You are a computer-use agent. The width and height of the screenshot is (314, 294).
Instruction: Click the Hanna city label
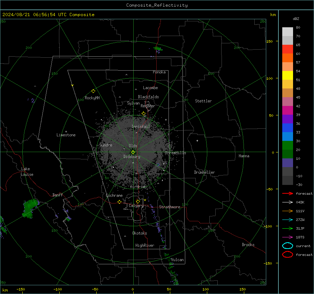click(244, 156)
